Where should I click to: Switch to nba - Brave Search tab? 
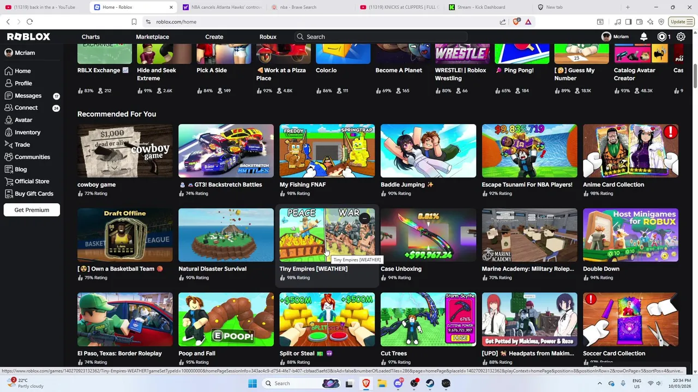tap(311, 7)
